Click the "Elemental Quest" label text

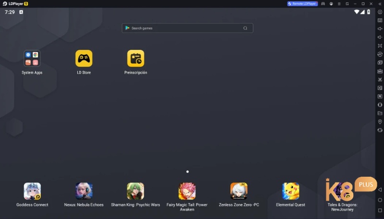[x=290, y=205]
